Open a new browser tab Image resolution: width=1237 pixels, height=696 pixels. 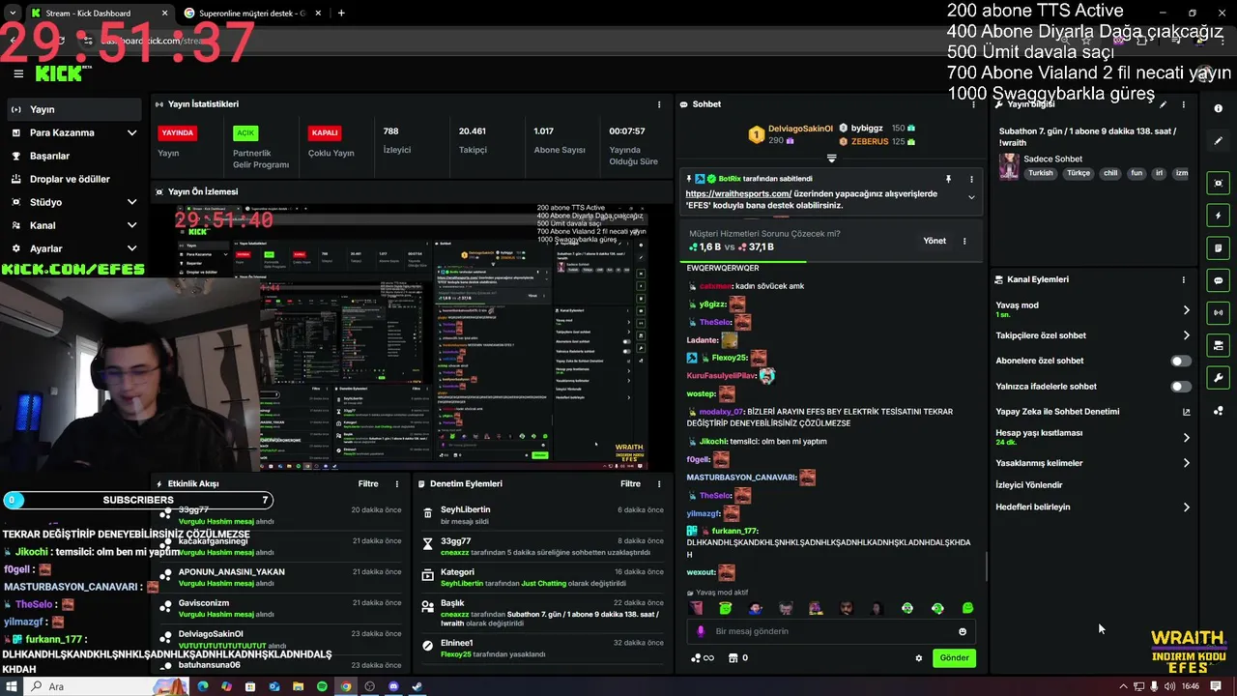341,14
